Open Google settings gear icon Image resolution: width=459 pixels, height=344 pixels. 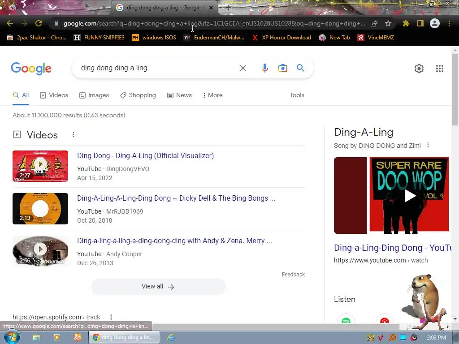[419, 69]
